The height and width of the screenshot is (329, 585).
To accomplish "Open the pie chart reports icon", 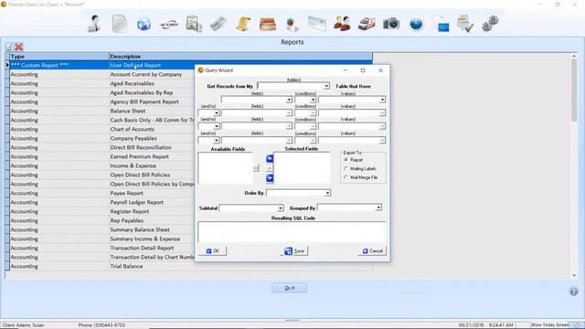I will pos(292,25).
